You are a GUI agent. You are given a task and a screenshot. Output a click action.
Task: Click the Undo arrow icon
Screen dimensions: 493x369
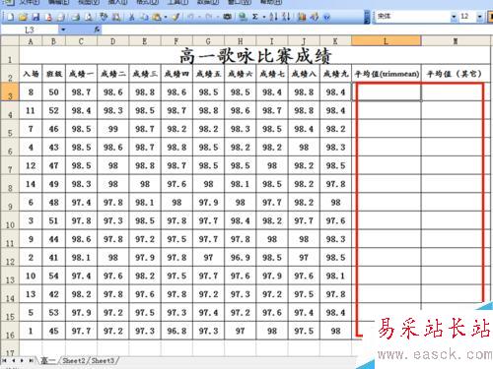click(190, 17)
